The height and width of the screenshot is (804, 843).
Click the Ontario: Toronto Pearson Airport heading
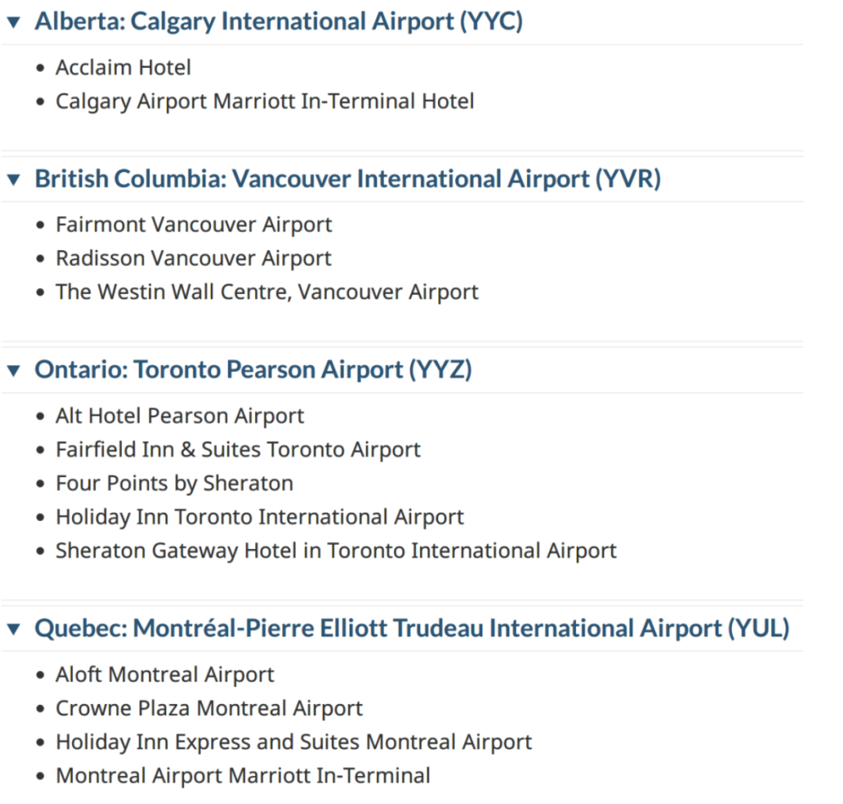(x=253, y=370)
